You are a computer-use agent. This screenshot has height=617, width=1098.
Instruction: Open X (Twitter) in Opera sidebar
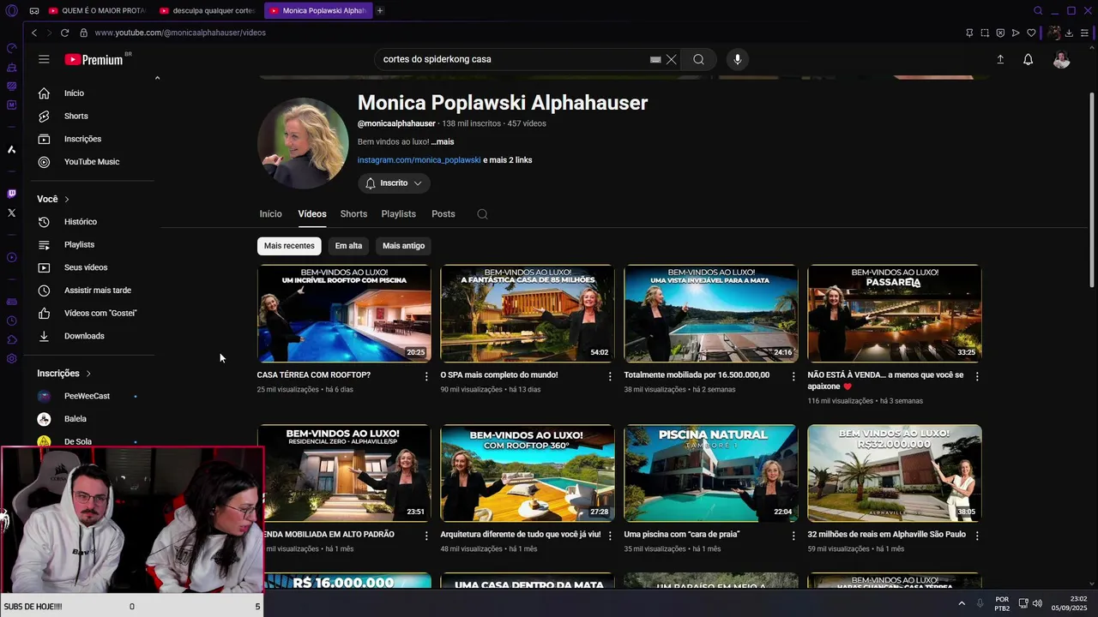coord(11,213)
